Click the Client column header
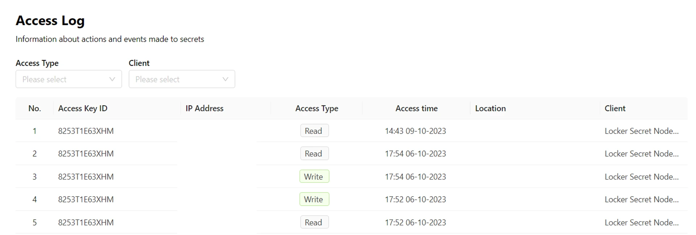The width and height of the screenshot is (696, 235). coord(615,108)
